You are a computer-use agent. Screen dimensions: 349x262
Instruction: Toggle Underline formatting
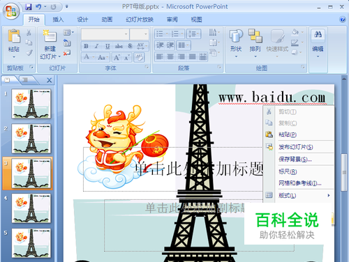pyautogui.click(x=107, y=46)
